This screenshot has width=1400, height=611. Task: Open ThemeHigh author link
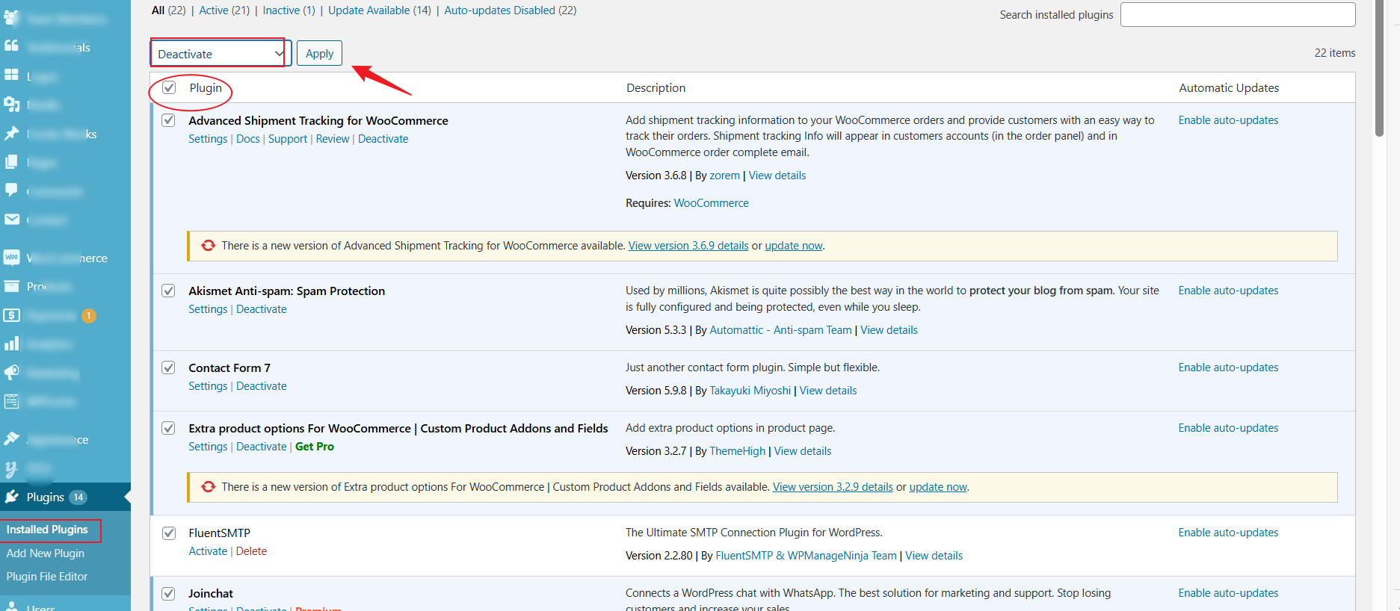coord(737,451)
